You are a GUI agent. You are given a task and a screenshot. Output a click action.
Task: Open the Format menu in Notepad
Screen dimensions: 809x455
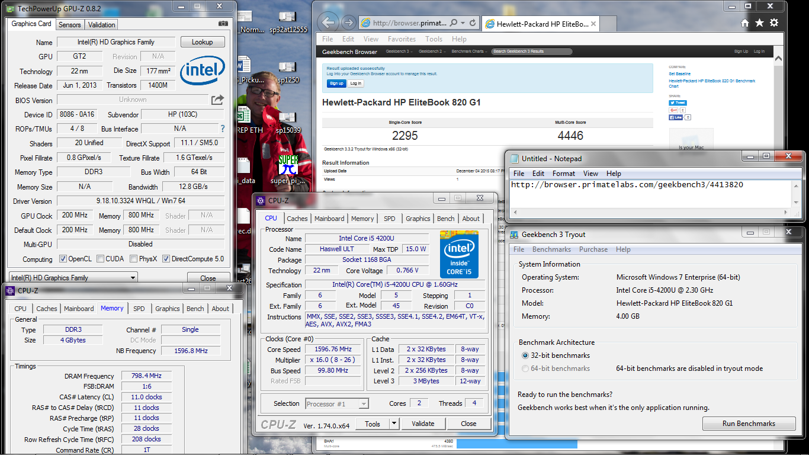point(564,174)
